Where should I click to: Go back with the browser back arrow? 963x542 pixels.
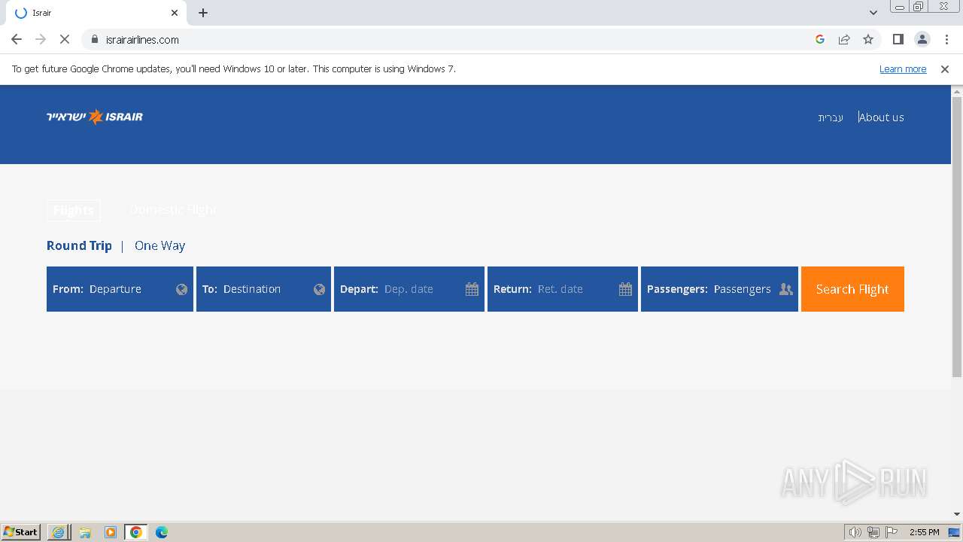click(17, 39)
